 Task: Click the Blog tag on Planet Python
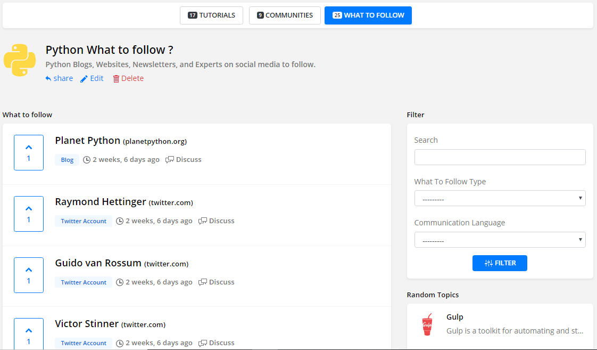click(x=67, y=160)
